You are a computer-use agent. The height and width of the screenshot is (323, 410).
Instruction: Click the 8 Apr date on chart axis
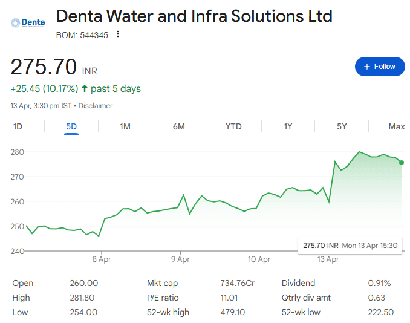[102, 259]
